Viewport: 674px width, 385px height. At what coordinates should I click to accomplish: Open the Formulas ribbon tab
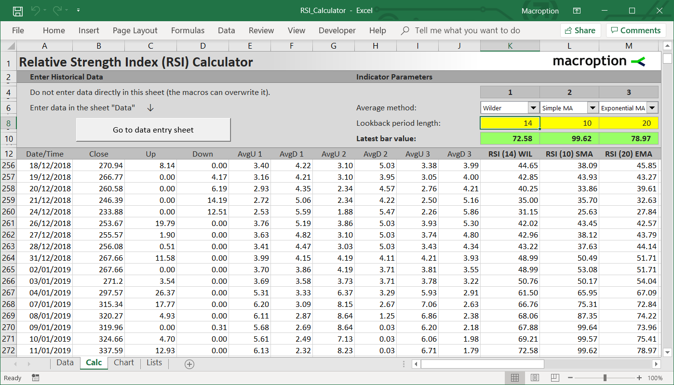[x=188, y=30]
